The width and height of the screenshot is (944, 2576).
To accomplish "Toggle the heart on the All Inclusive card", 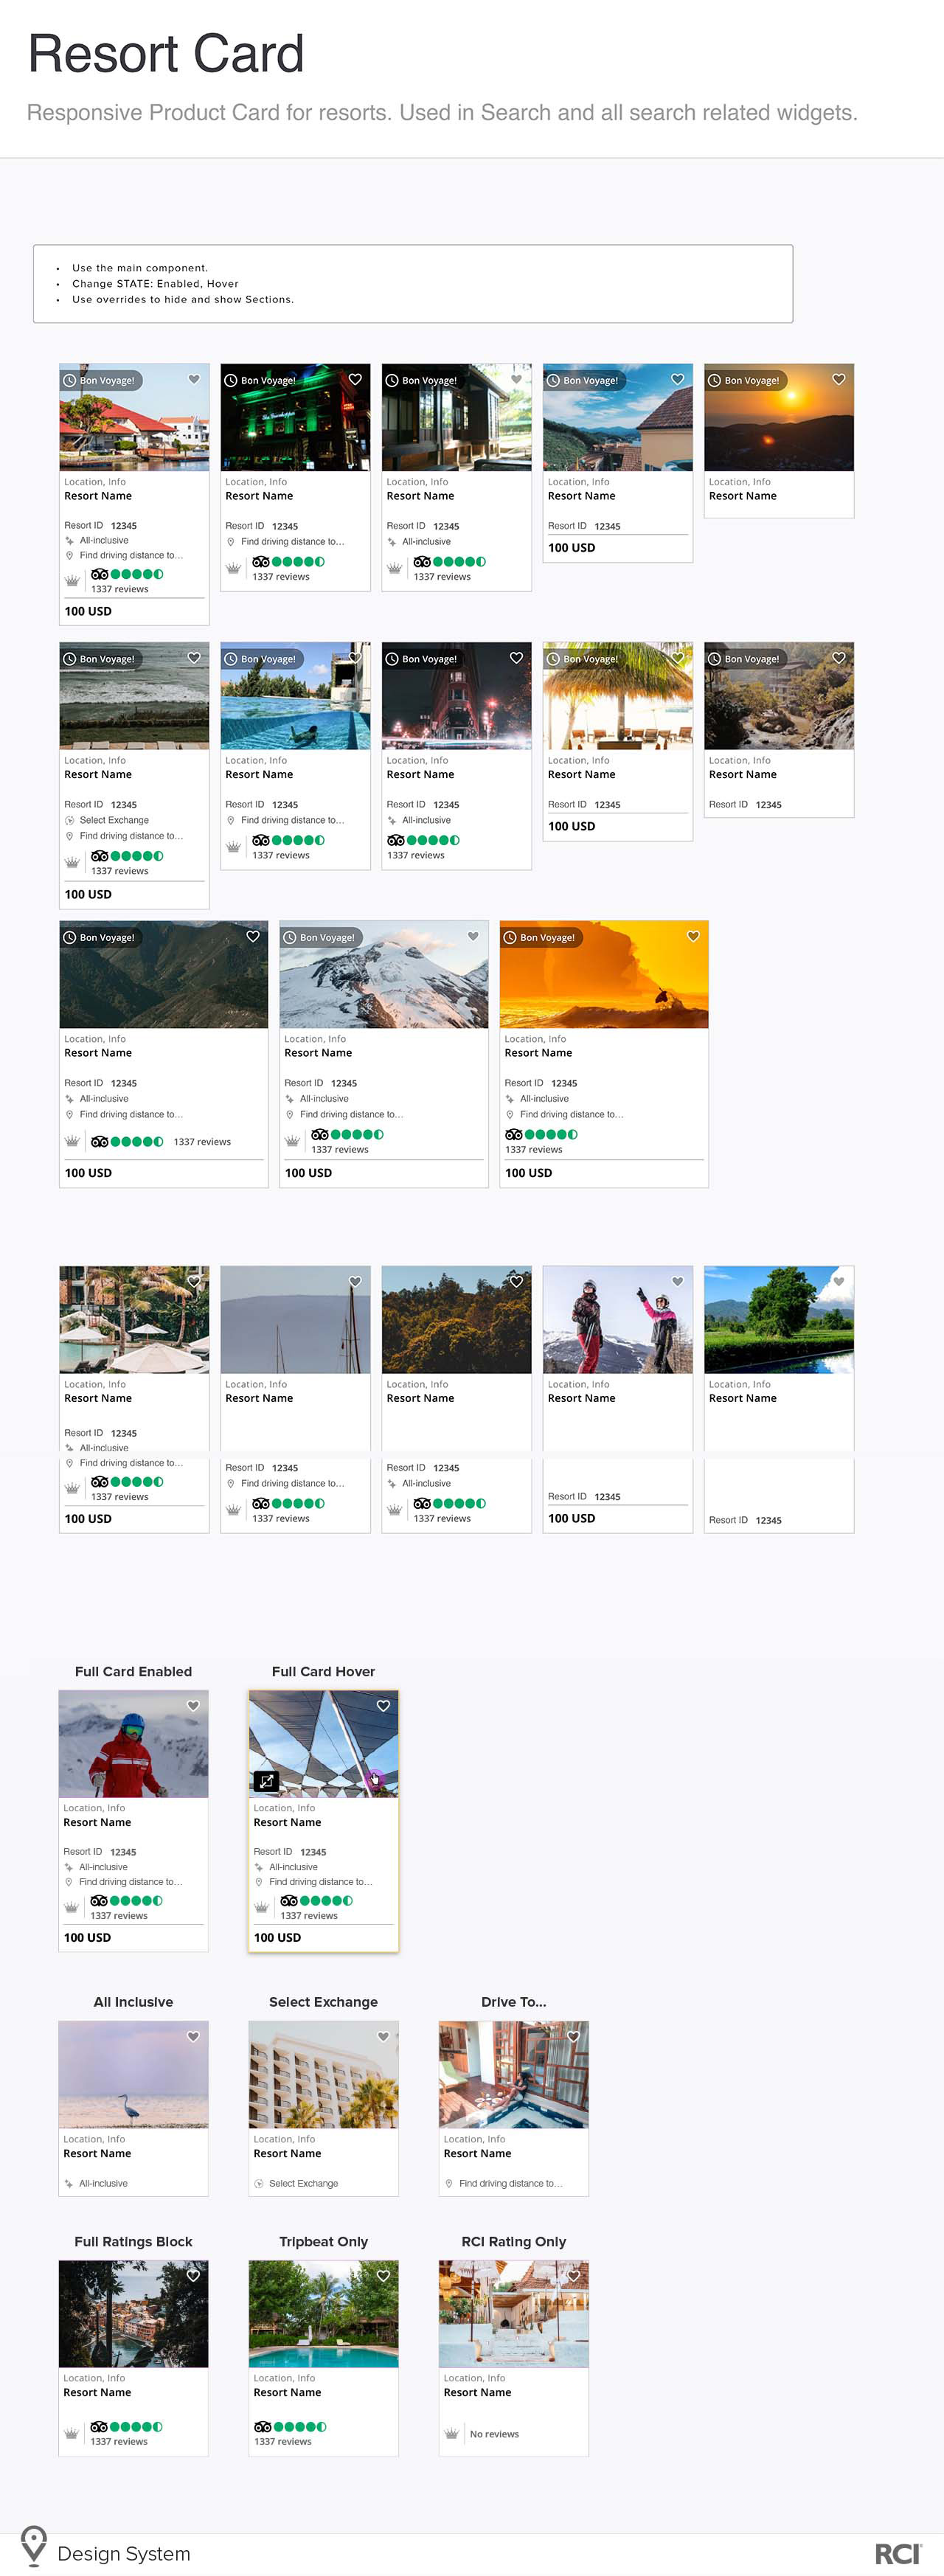I will click(x=193, y=2036).
